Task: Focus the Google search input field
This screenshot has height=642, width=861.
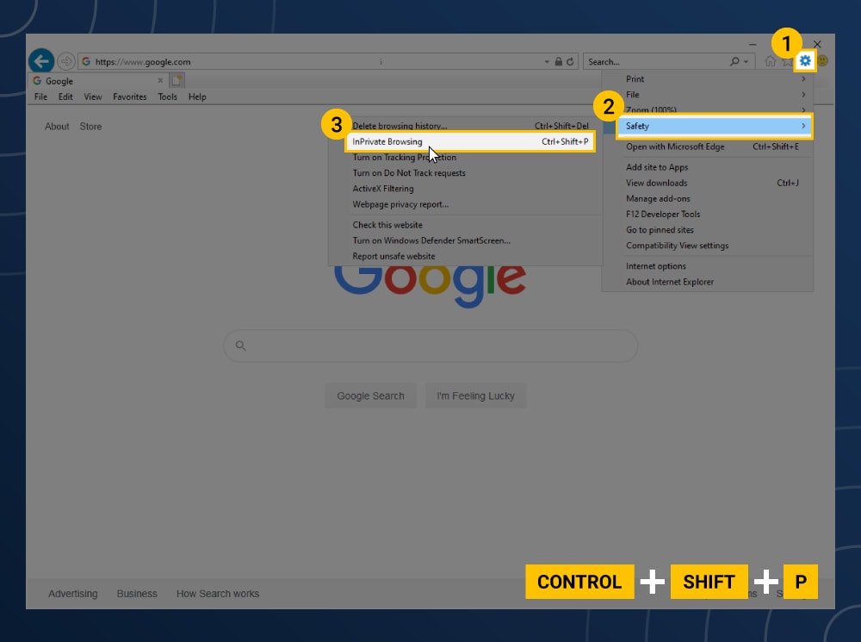Action: (430, 346)
